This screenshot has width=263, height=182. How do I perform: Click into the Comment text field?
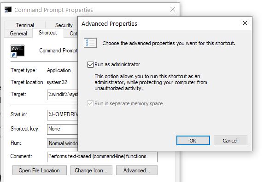coord(102,157)
